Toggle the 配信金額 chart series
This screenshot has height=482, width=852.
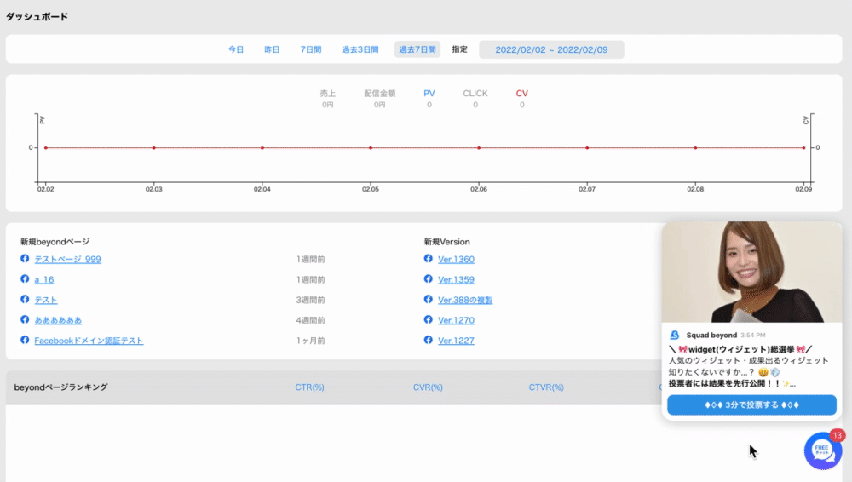tap(380, 98)
